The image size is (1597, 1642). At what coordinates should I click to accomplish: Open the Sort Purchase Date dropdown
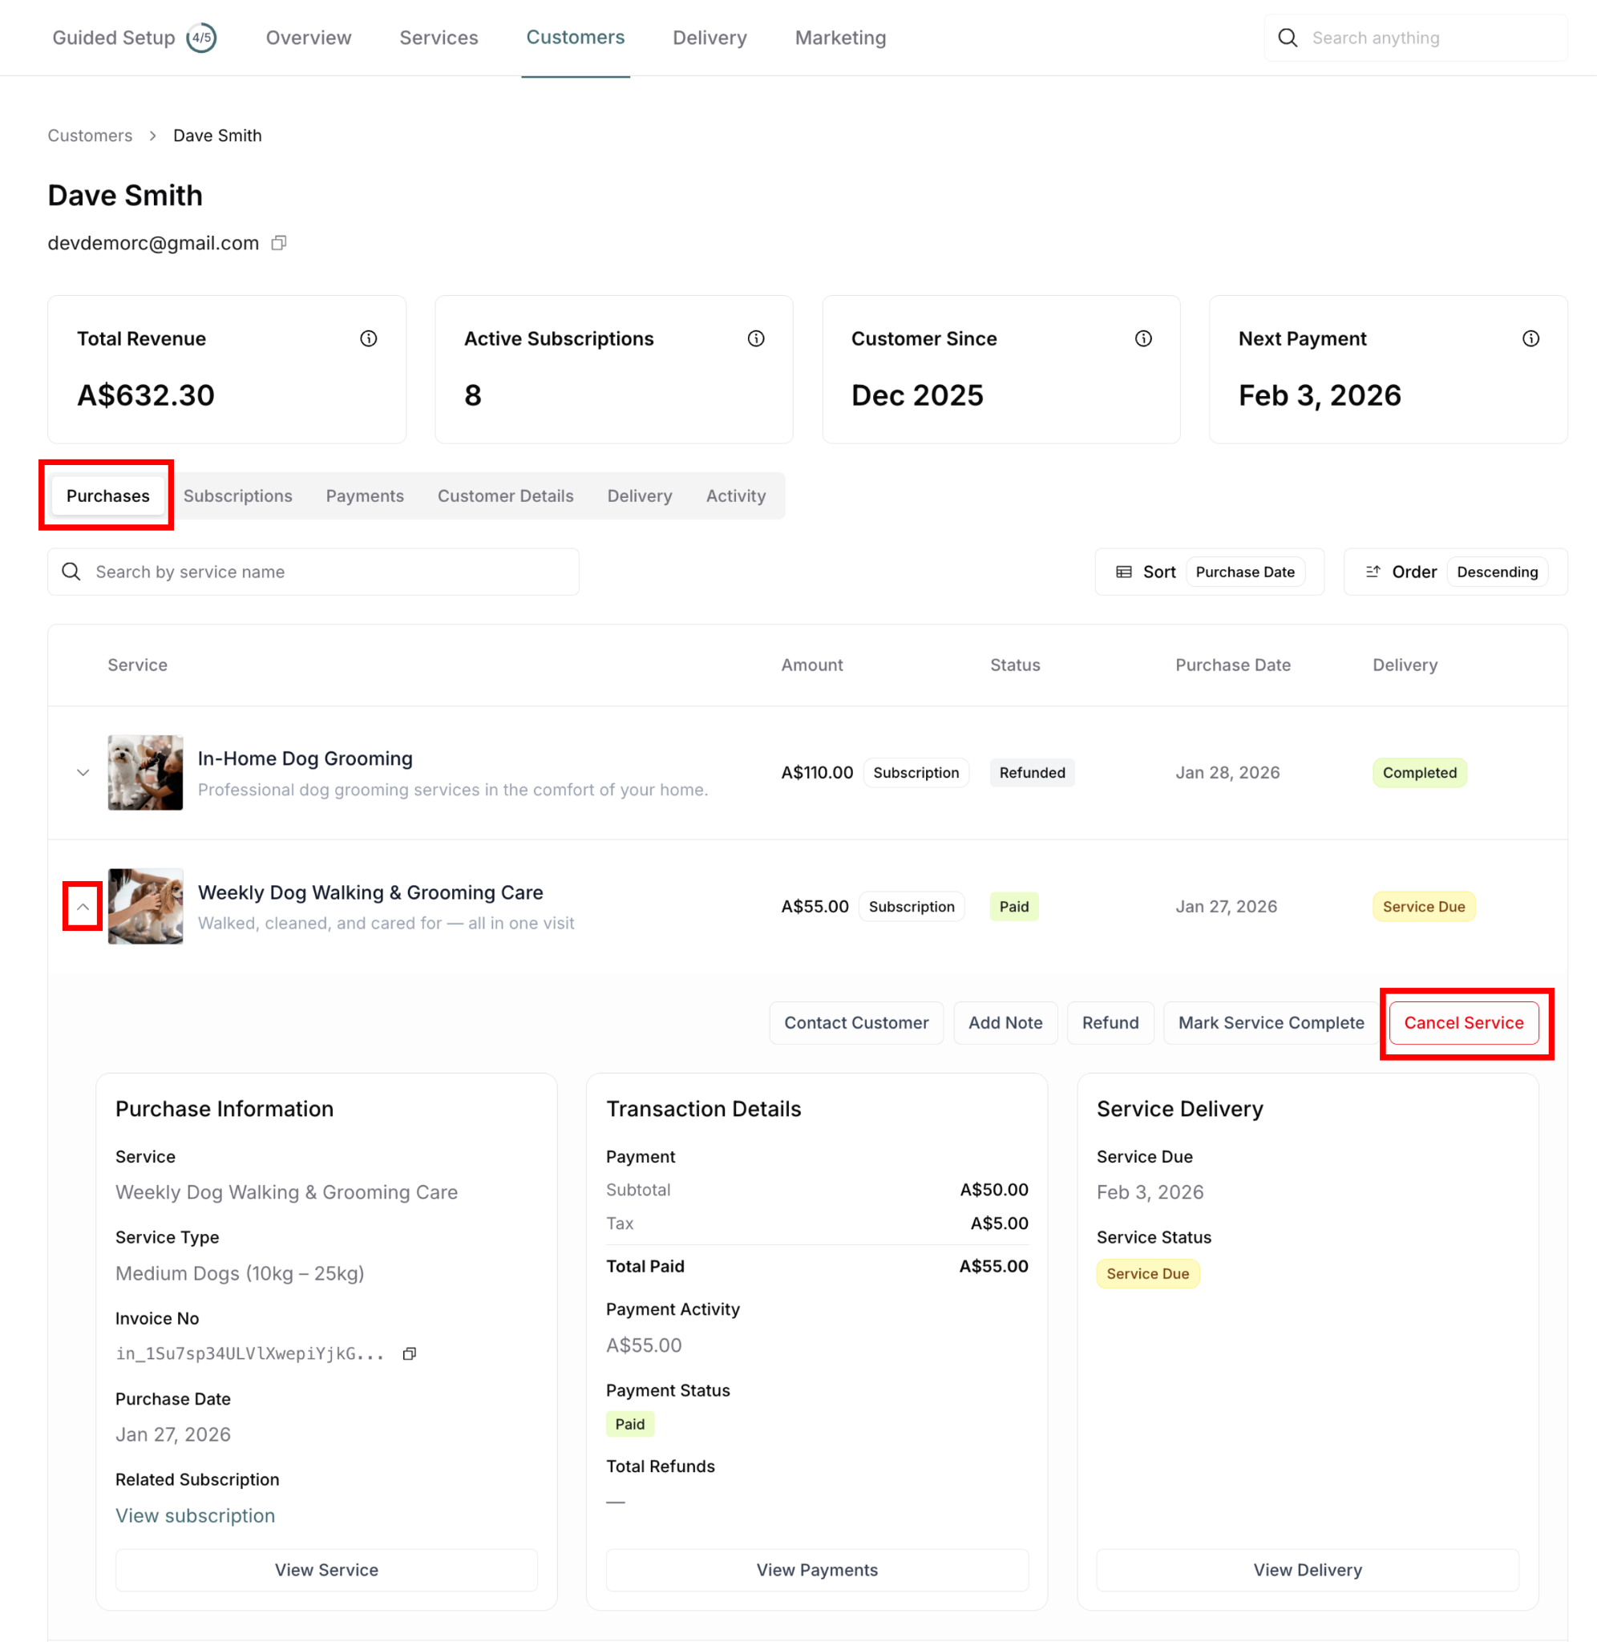coord(1245,572)
